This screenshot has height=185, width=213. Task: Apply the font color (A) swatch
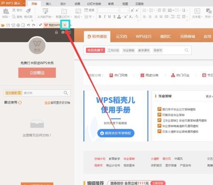tap(119, 17)
